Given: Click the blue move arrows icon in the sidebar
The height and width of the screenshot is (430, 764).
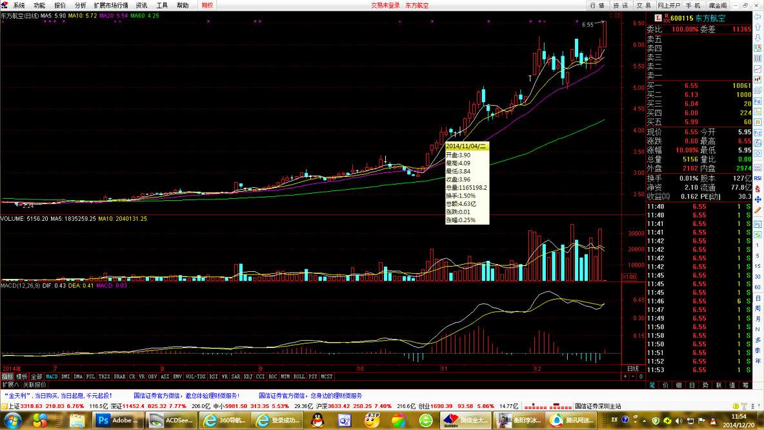Looking at the screenshot, I should (758, 200).
